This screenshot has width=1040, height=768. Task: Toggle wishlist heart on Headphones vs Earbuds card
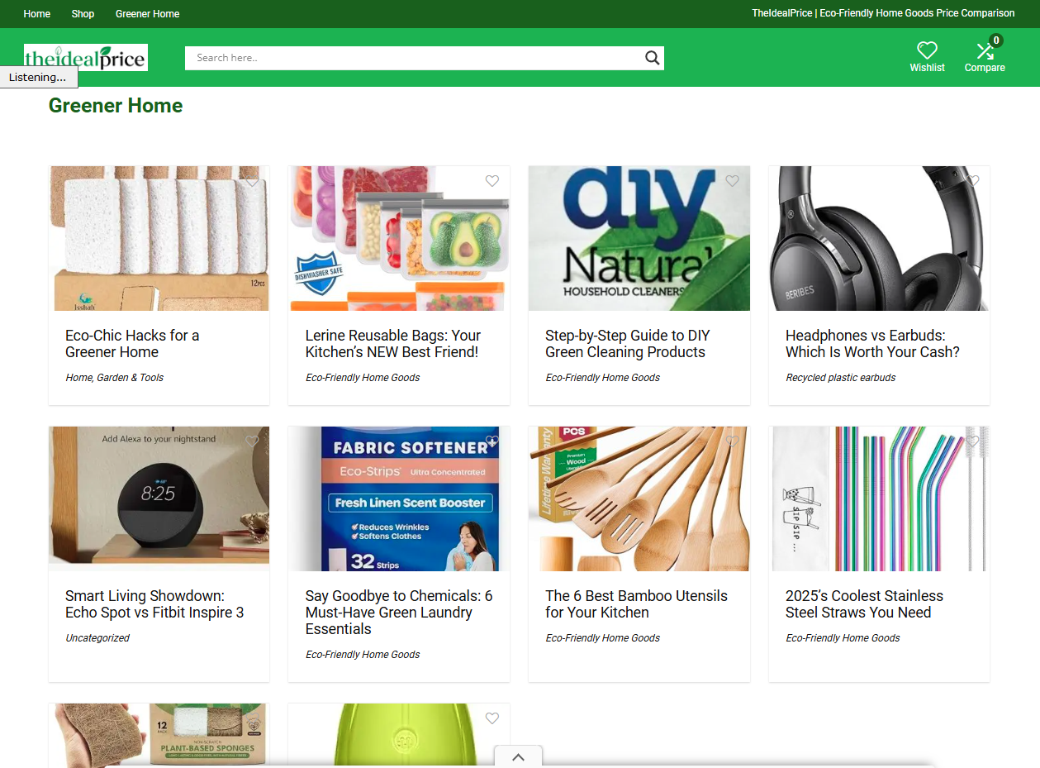click(x=972, y=181)
